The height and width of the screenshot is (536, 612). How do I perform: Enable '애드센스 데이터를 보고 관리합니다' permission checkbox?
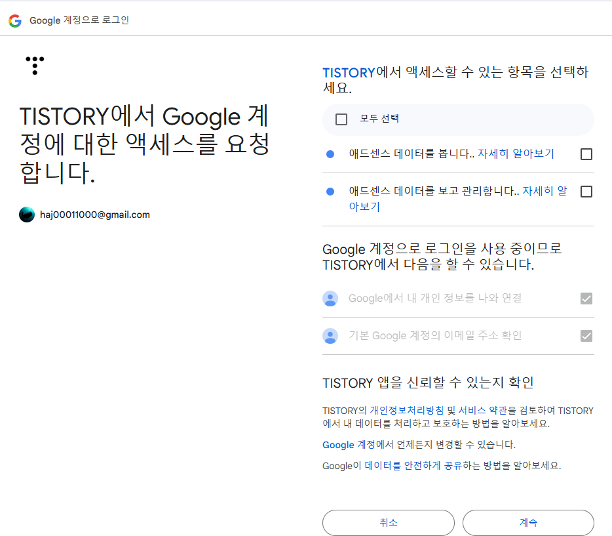(586, 192)
